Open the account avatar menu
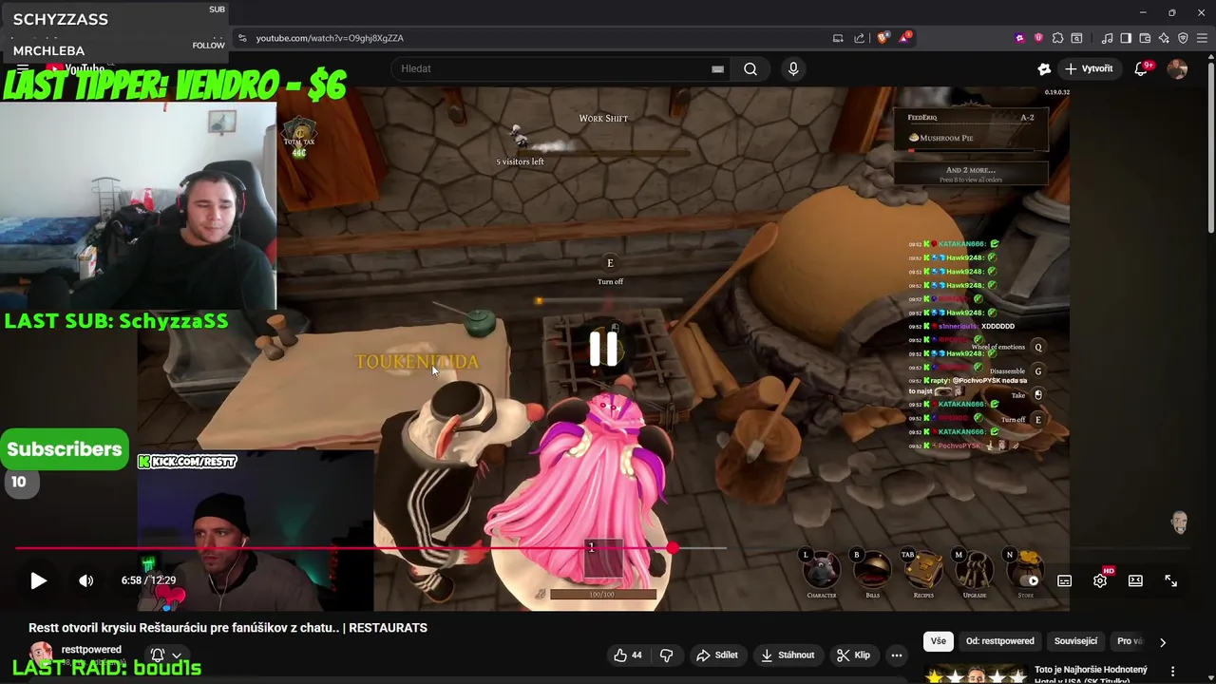Viewport: 1216px width, 684px height. 1177,68
